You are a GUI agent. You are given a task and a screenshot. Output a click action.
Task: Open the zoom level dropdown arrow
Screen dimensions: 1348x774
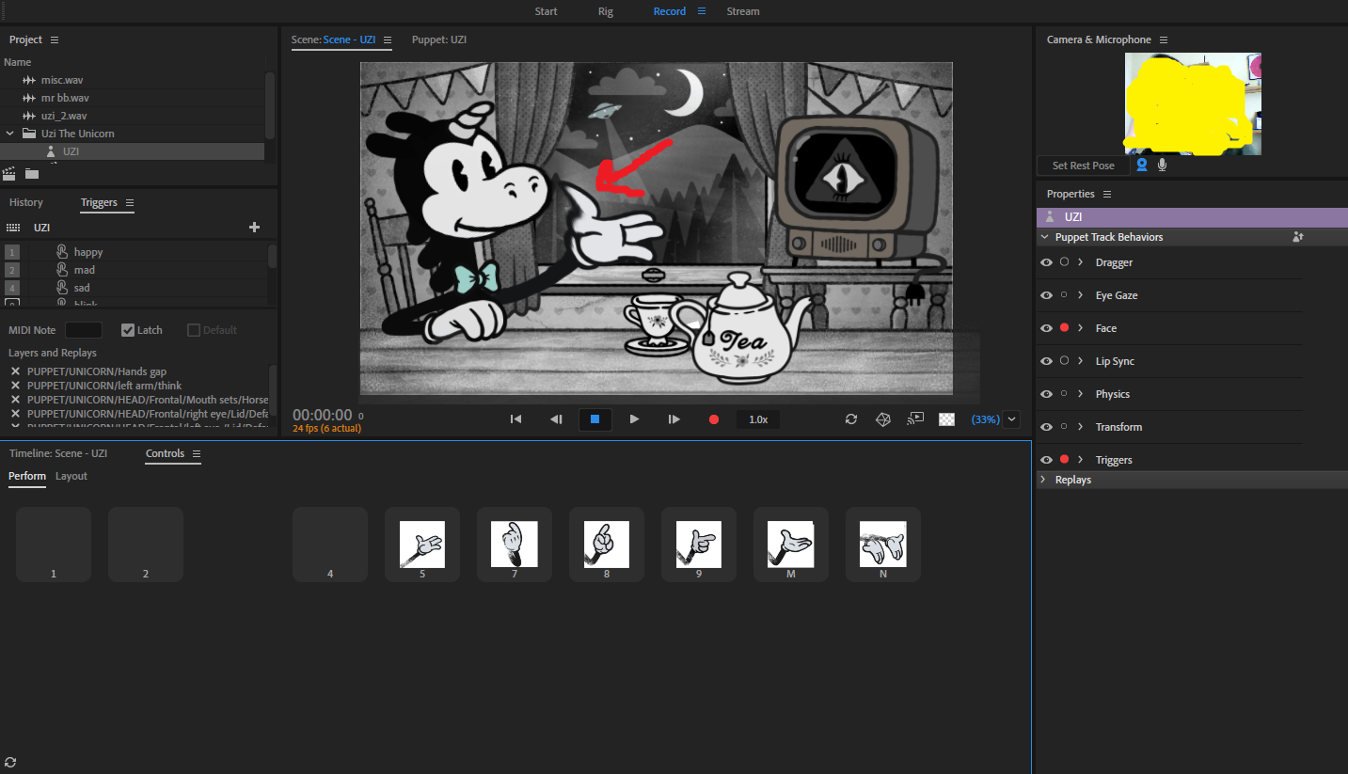click(x=1012, y=419)
